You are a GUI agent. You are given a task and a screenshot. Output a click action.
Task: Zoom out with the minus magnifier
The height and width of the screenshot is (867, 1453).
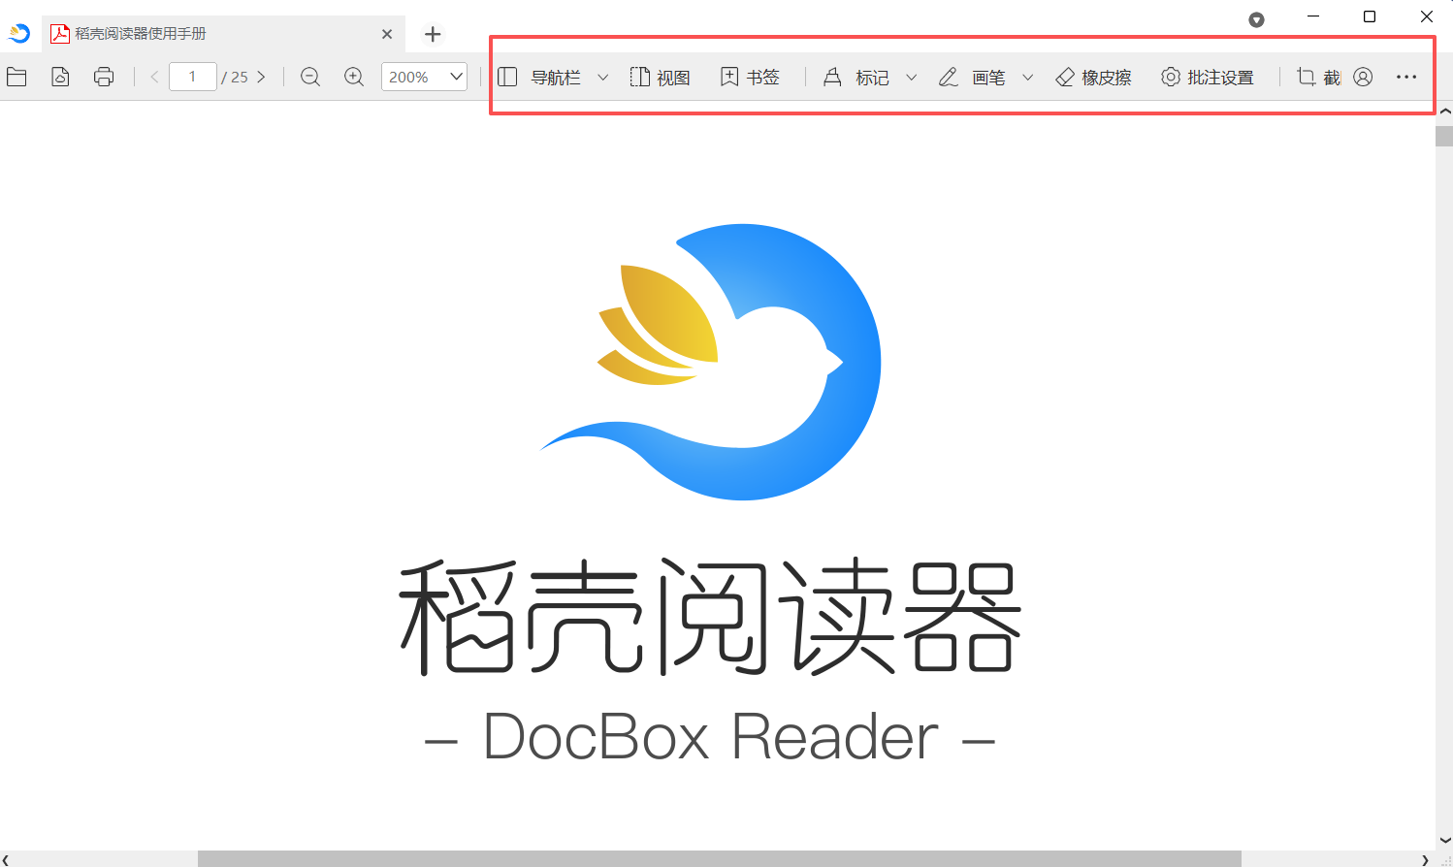pos(310,77)
